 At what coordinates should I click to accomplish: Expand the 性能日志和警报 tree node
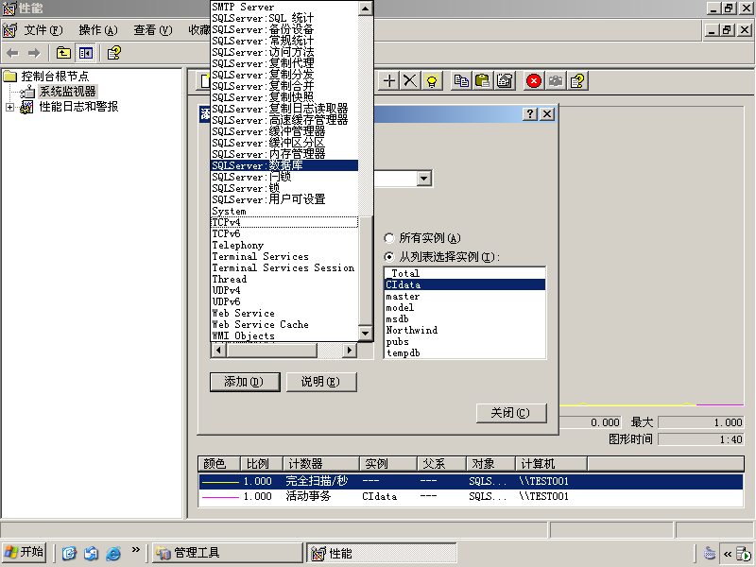tap(9, 107)
